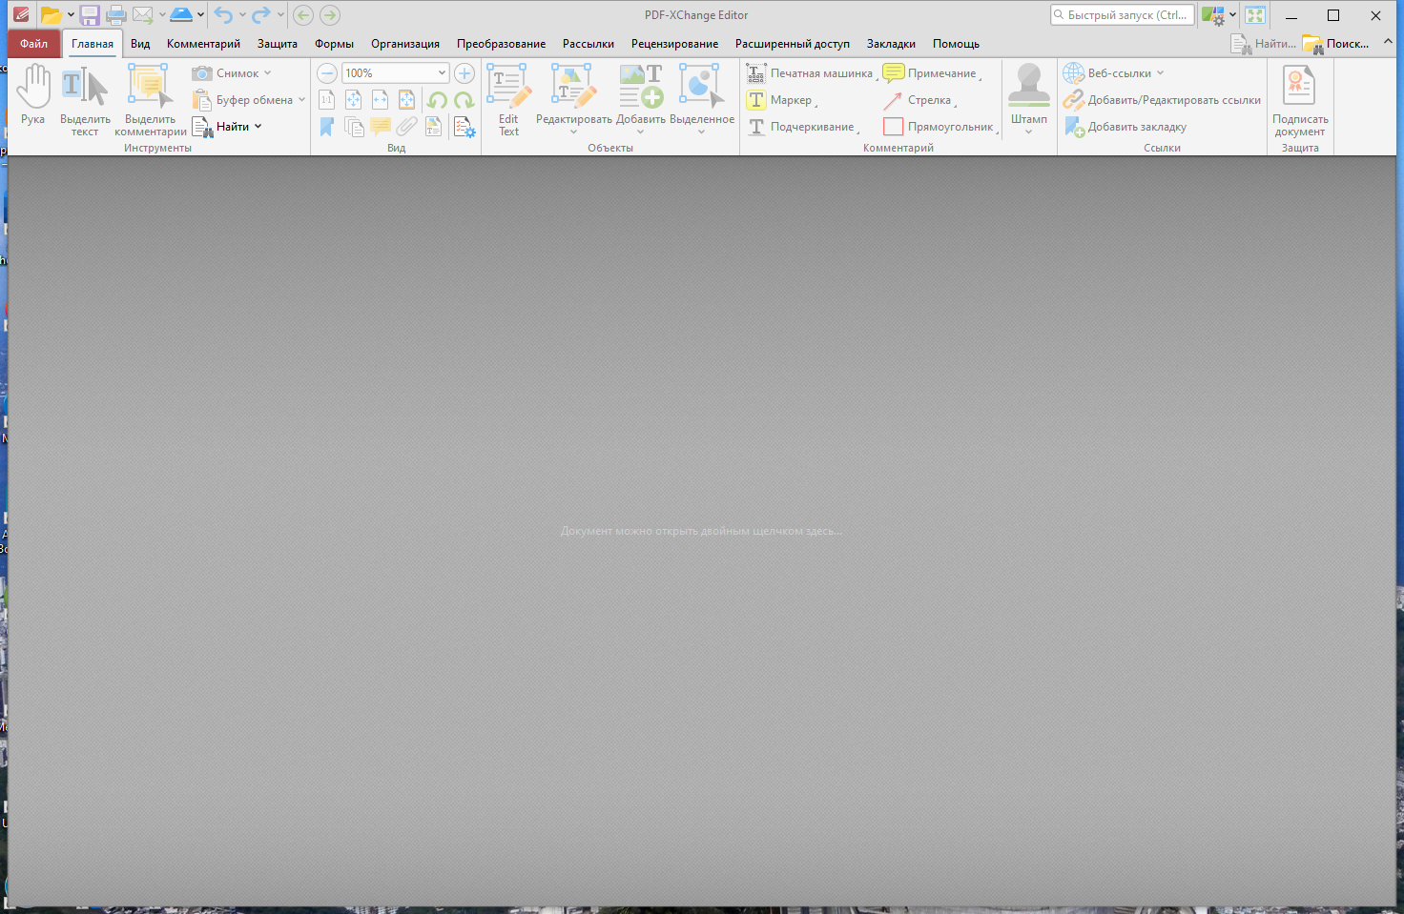The width and height of the screenshot is (1404, 914).
Task: Open the Edit Text tool
Action: [508, 100]
